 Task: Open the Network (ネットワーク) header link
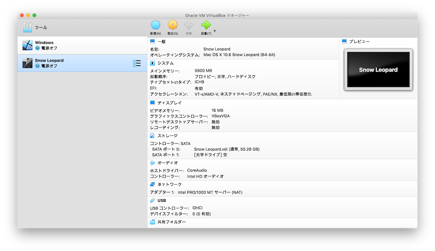[x=169, y=184]
